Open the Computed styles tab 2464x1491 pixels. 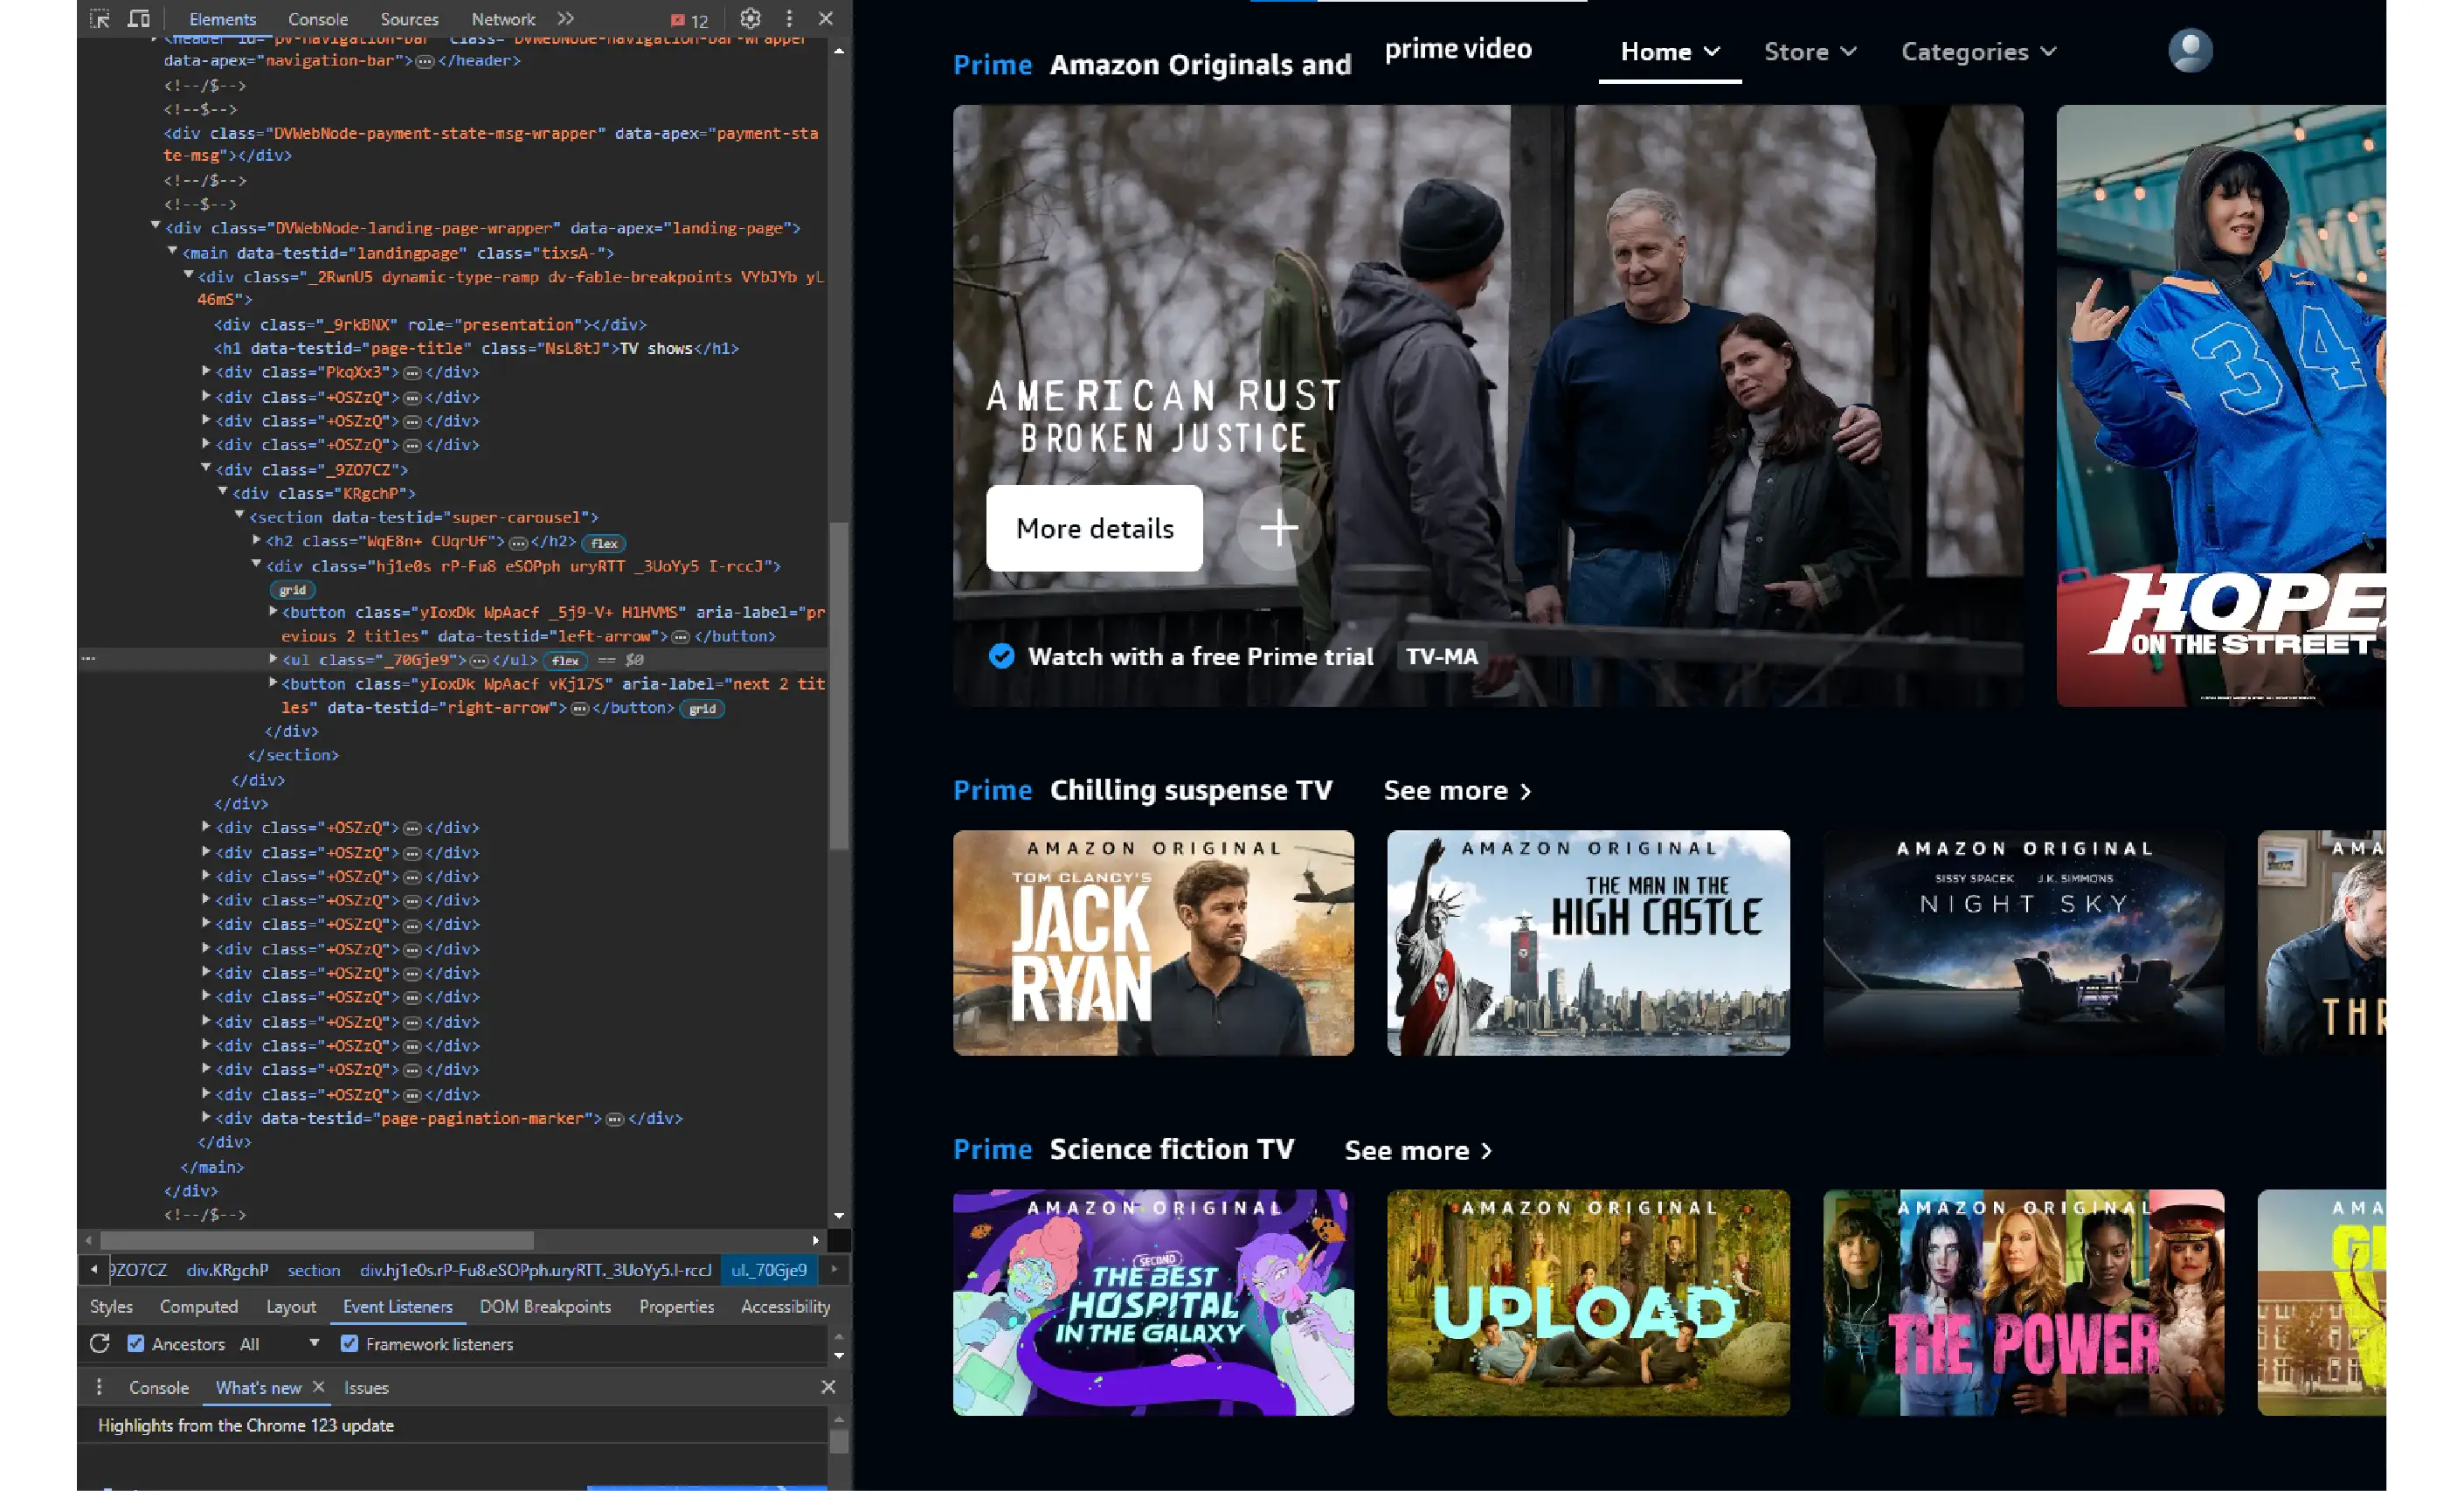198,1306
